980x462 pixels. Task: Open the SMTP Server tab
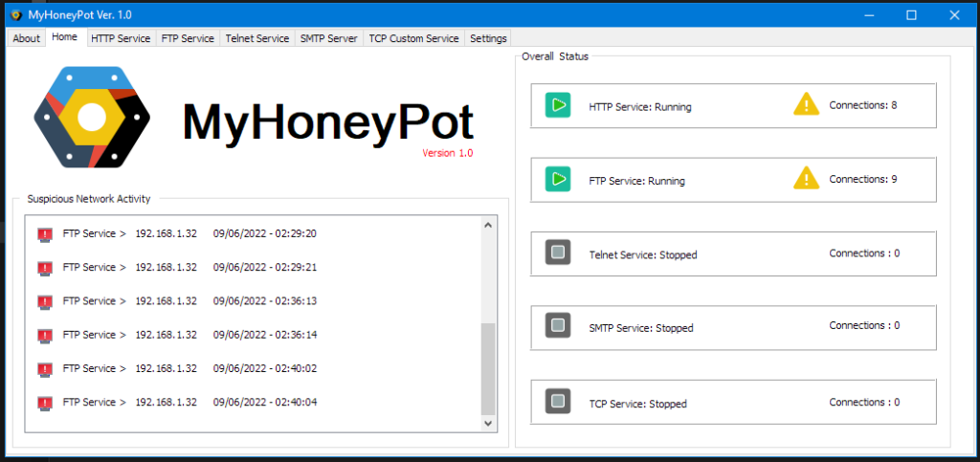(x=329, y=38)
